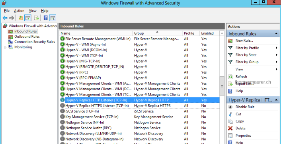Viewport: 281px width, 144px height.
Task: Select Netlogon Service Authz (RPC) rule
Action: coord(139,128)
